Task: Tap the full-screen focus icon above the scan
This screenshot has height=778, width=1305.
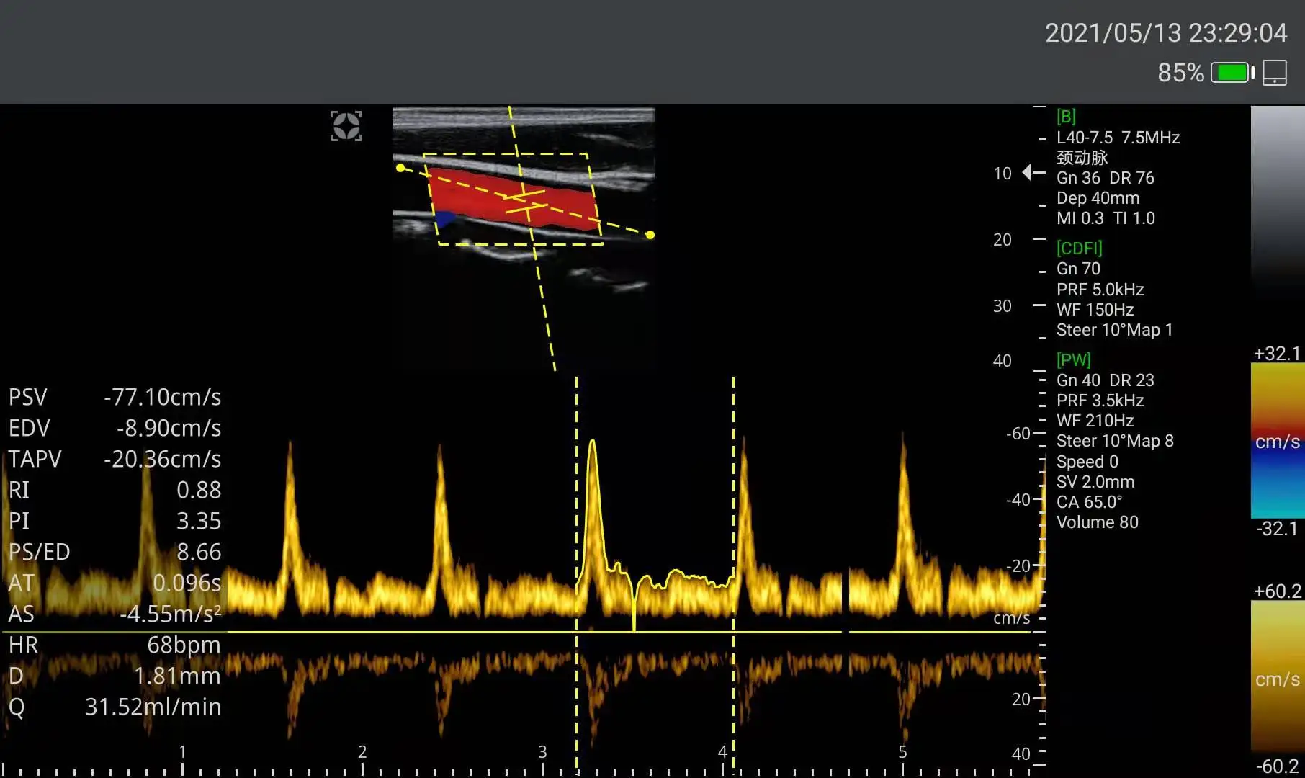Action: (346, 126)
